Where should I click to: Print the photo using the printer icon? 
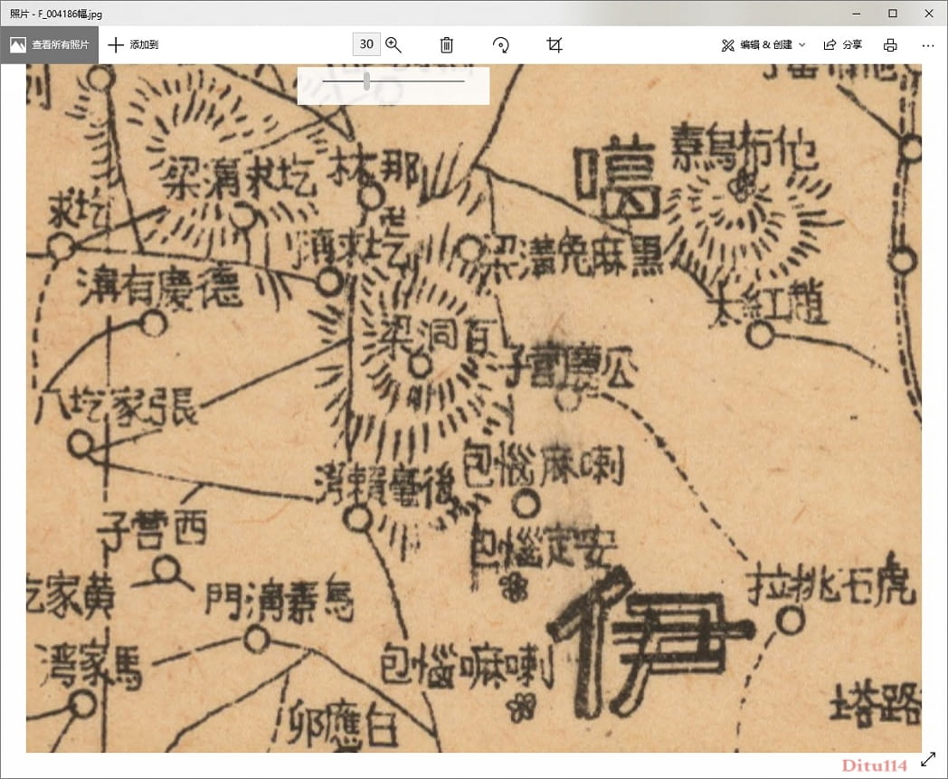coord(890,44)
